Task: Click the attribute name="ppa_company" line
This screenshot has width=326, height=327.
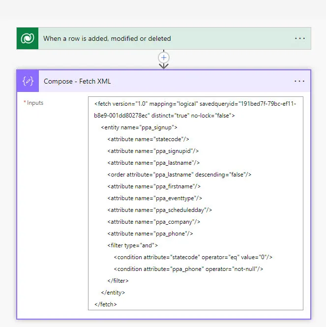Action: [x=154, y=222]
